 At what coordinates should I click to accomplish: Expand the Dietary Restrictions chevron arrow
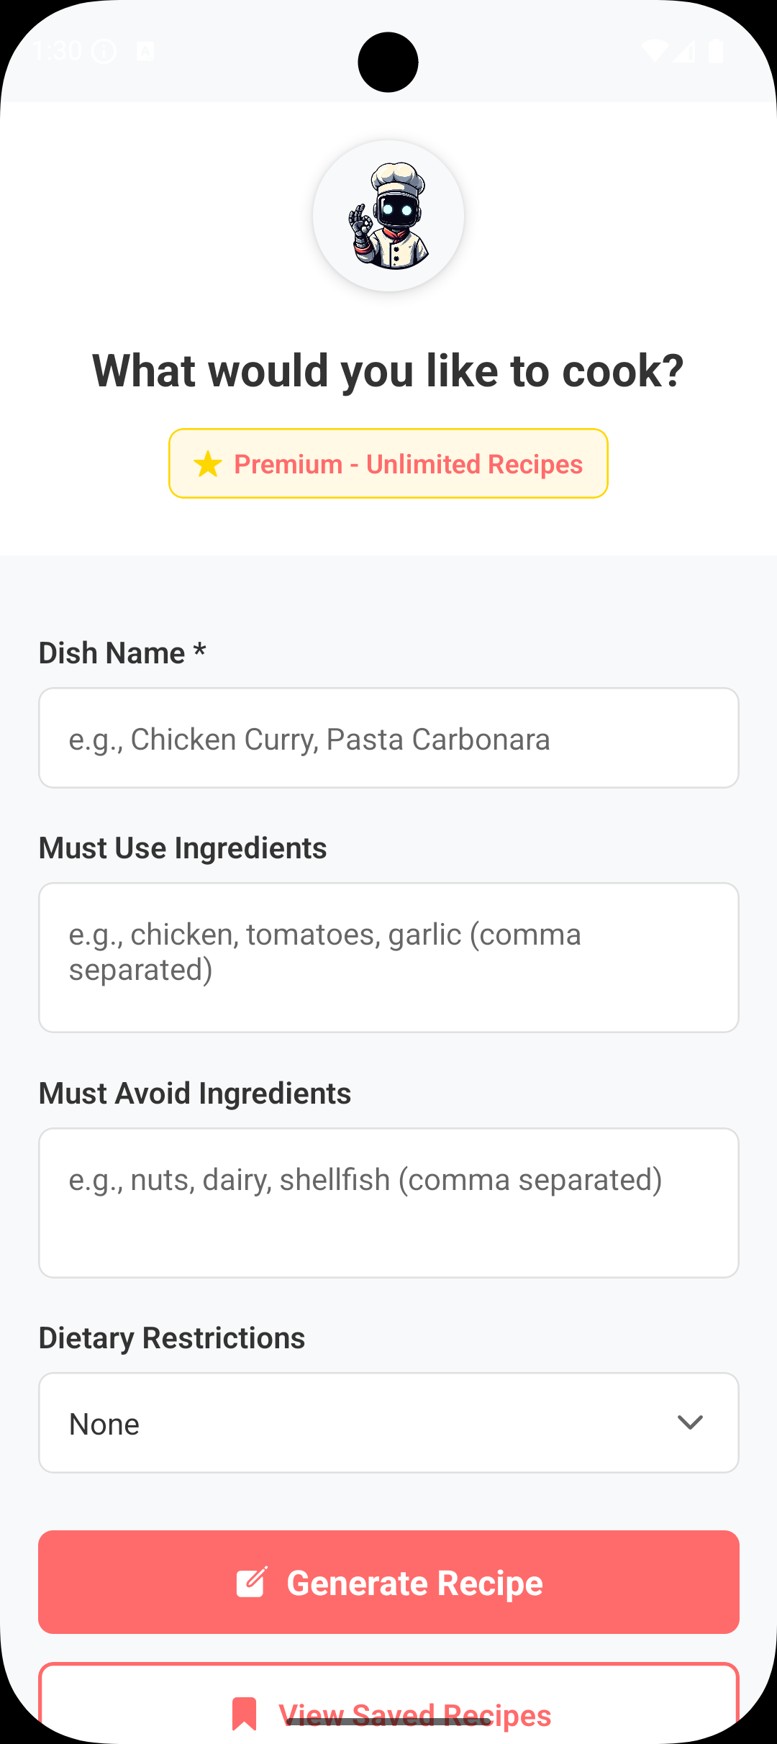[690, 1422]
